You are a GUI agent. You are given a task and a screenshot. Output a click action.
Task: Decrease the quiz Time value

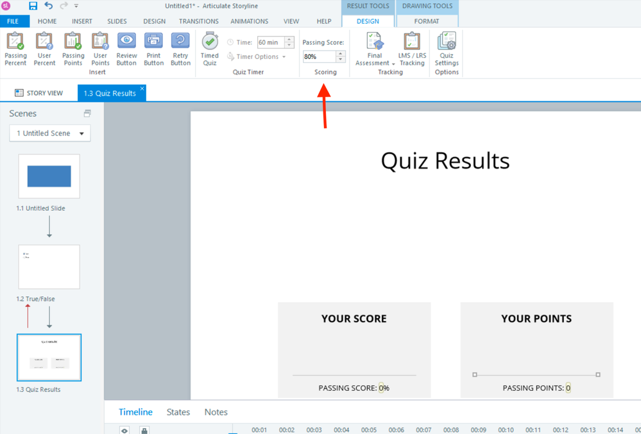point(289,45)
